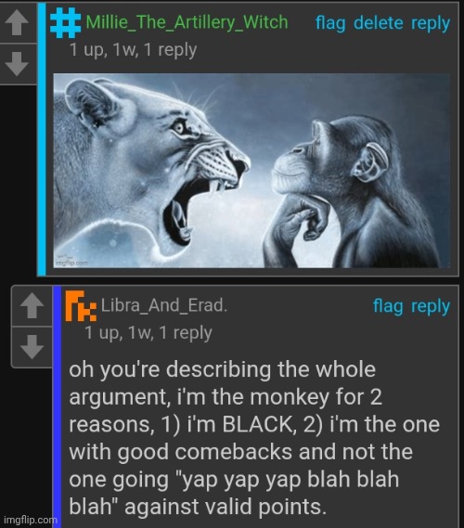The image size is (464, 528).
Task: Downvote Millie_The_Artillery_Witch's comment
Action: tap(18, 64)
